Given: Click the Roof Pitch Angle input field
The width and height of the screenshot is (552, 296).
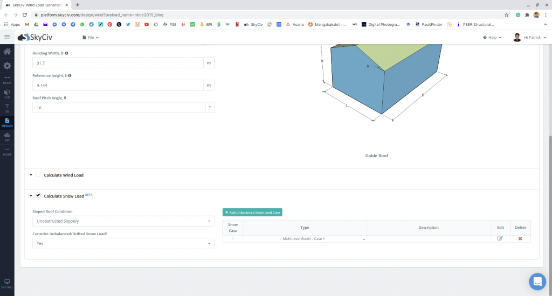Looking at the screenshot, I should (119, 108).
